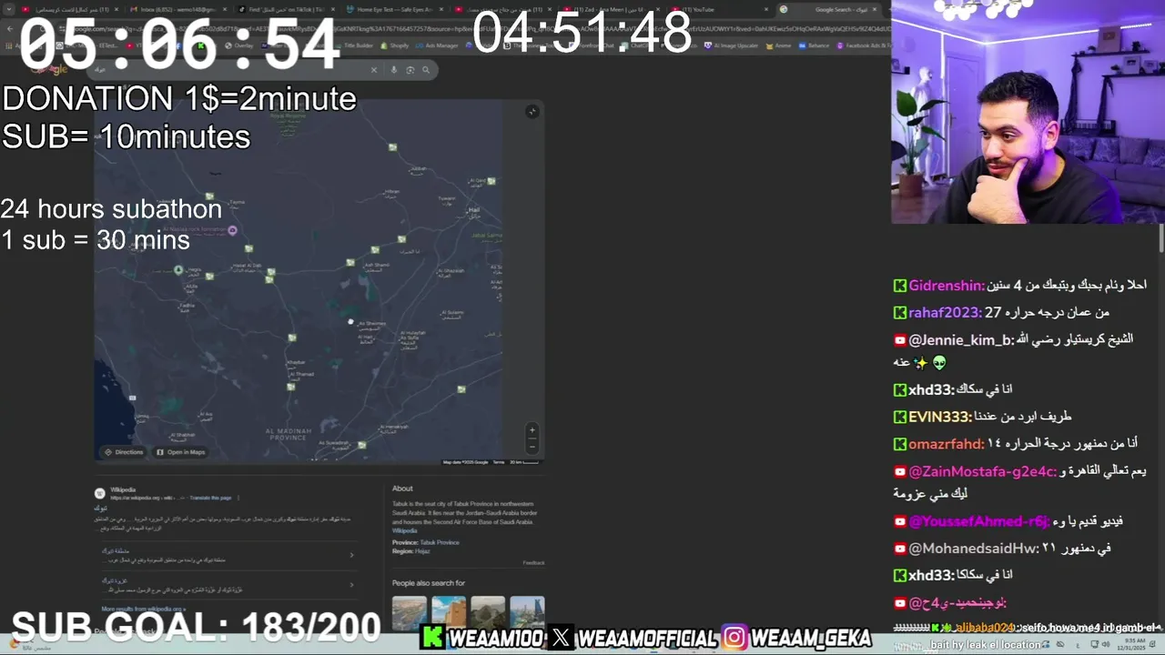
Task: Click the X icon beside WEAAMOFFICIAL
Action: [562, 638]
